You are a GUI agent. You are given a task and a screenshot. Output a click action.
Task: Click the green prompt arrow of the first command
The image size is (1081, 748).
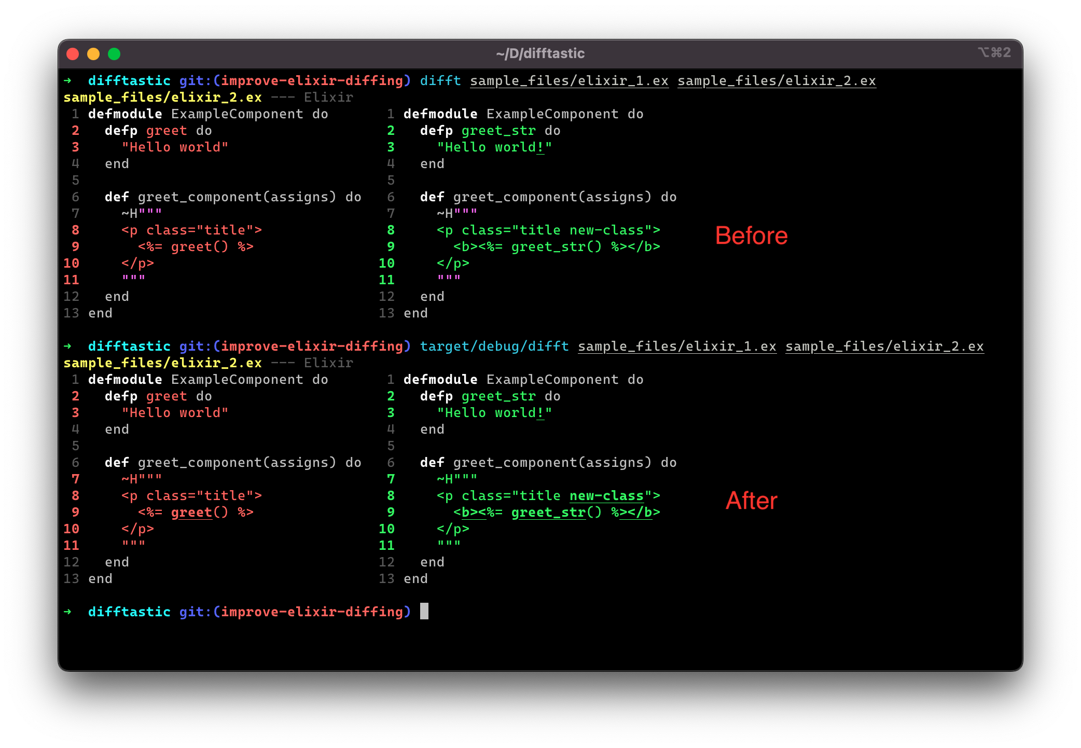coord(67,81)
